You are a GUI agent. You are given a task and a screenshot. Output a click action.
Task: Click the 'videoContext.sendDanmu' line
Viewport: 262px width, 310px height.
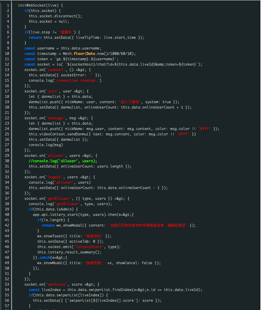[x=112, y=134]
